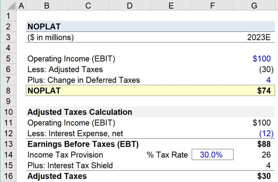278x182 pixels.
Task: Click the 30.0% tax rate input cell
Action: (212, 155)
